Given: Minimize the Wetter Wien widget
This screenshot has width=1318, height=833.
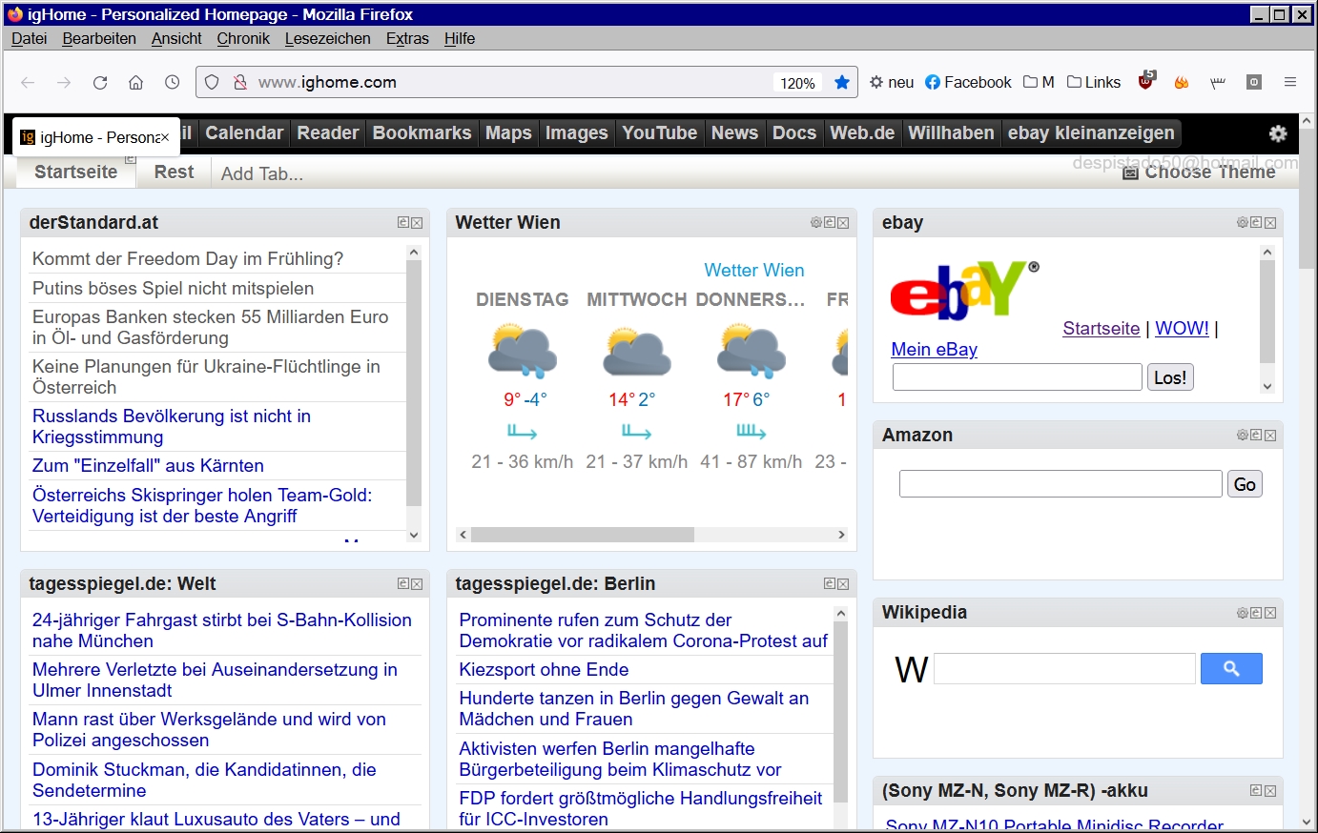Looking at the screenshot, I should tap(830, 223).
